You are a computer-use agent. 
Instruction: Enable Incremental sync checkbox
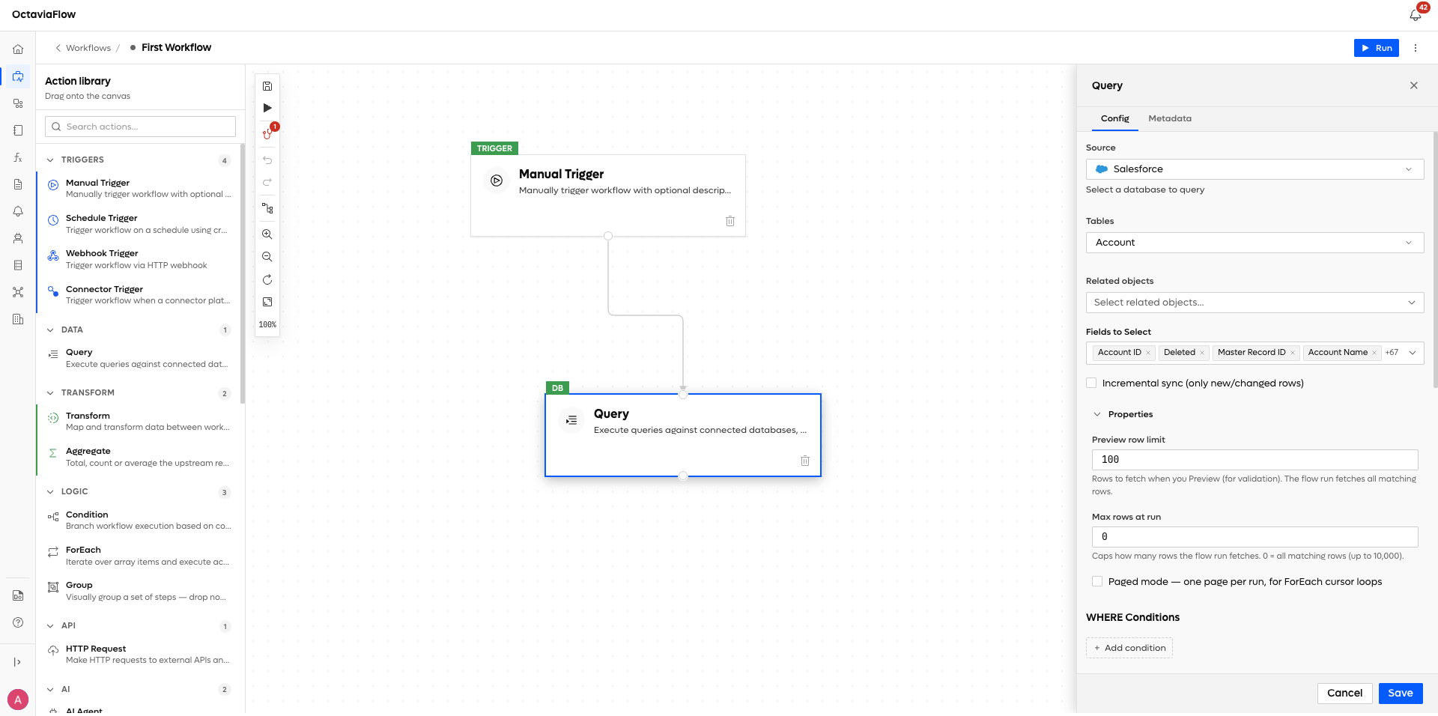[1091, 383]
